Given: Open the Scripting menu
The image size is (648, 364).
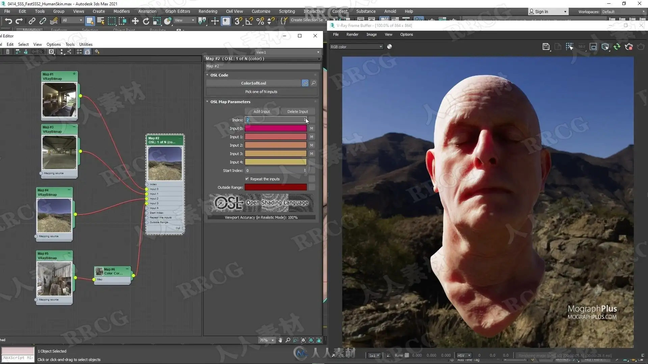Looking at the screenshot, I should click(287, 11).
